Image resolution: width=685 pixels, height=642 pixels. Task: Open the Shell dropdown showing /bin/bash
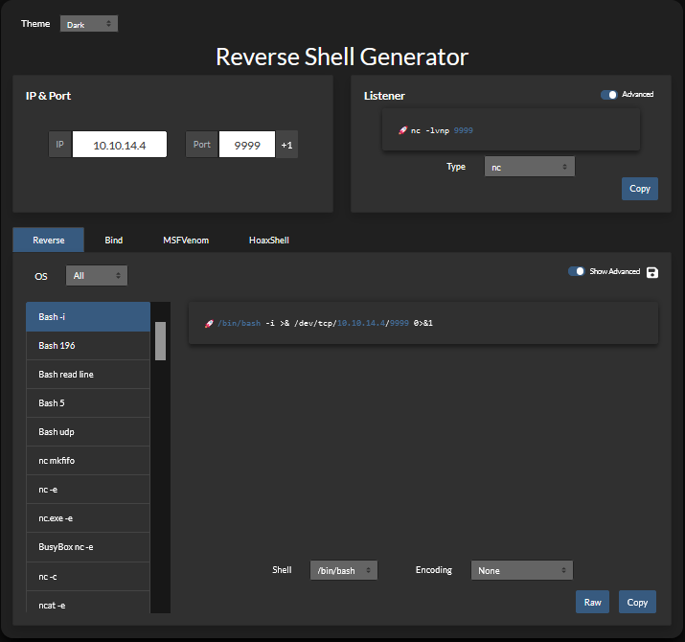coord(344,570)
